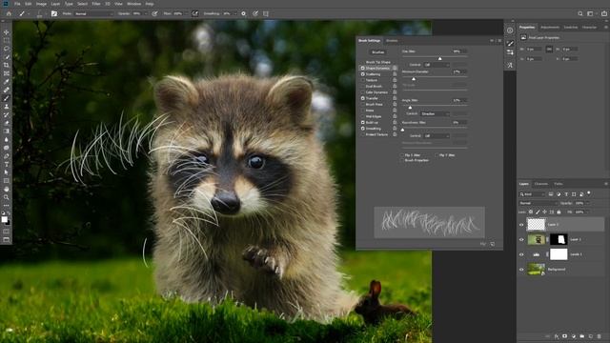This screenshot has width=610, height=343.
Task: Enable the Dual Brush checkbox
Action: pos(362,86)
